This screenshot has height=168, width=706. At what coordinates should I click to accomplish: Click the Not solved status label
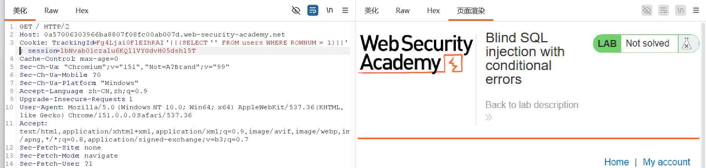click(x=647, y=43)
